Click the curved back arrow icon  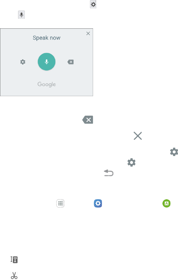pos(109,173)
